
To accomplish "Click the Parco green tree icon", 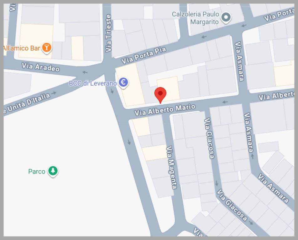I will (x=53, y=171).
